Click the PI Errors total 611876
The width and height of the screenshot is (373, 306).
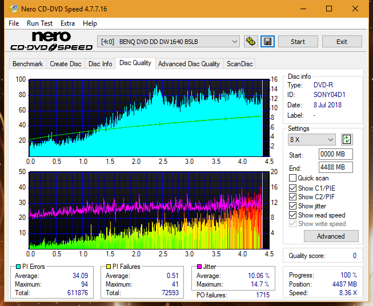(x=78, y=293)
